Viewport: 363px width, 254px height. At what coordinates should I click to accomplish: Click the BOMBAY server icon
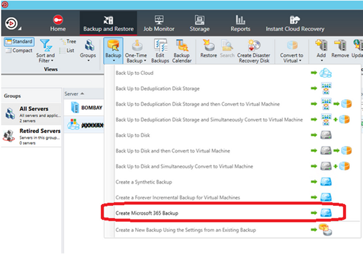pyautogui.click(x=75, y=107)
